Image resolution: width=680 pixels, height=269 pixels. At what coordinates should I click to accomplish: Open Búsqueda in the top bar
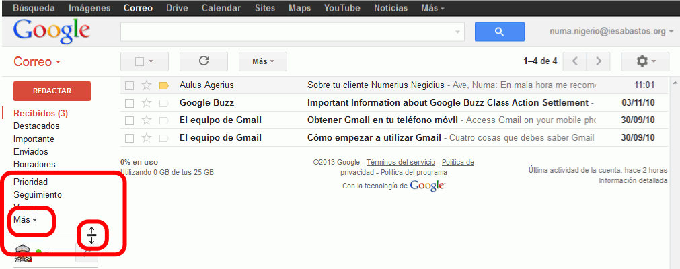(34, 8)
